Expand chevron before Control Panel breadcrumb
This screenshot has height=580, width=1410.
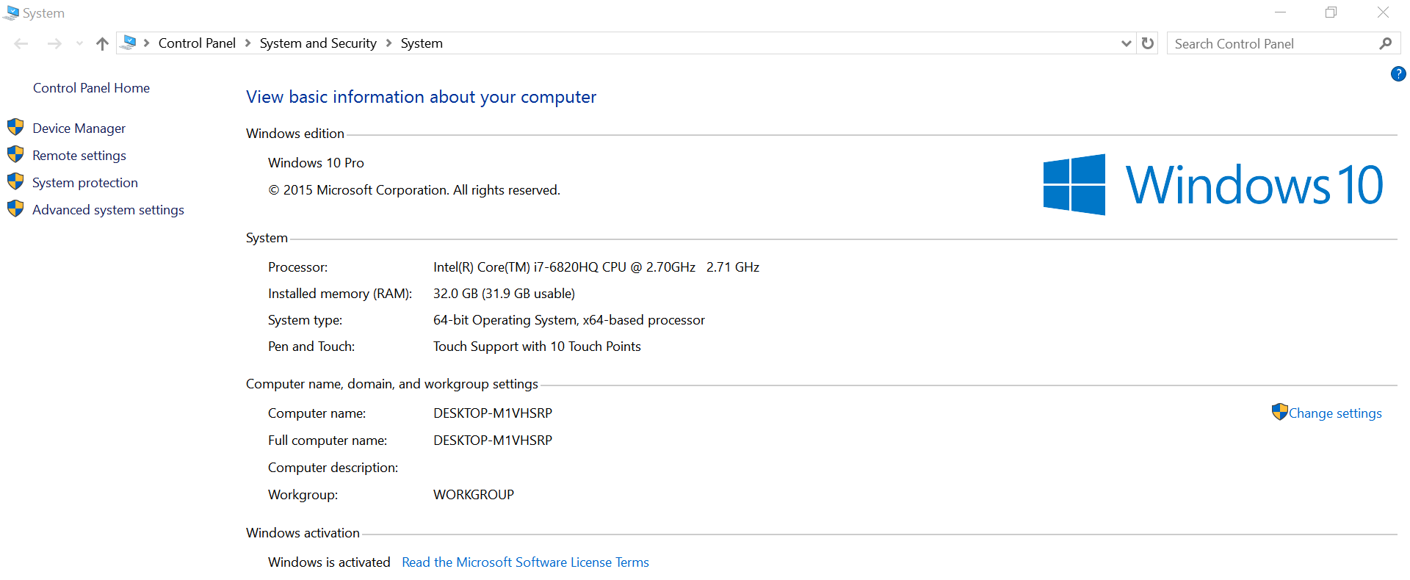(x=147, y=43)
